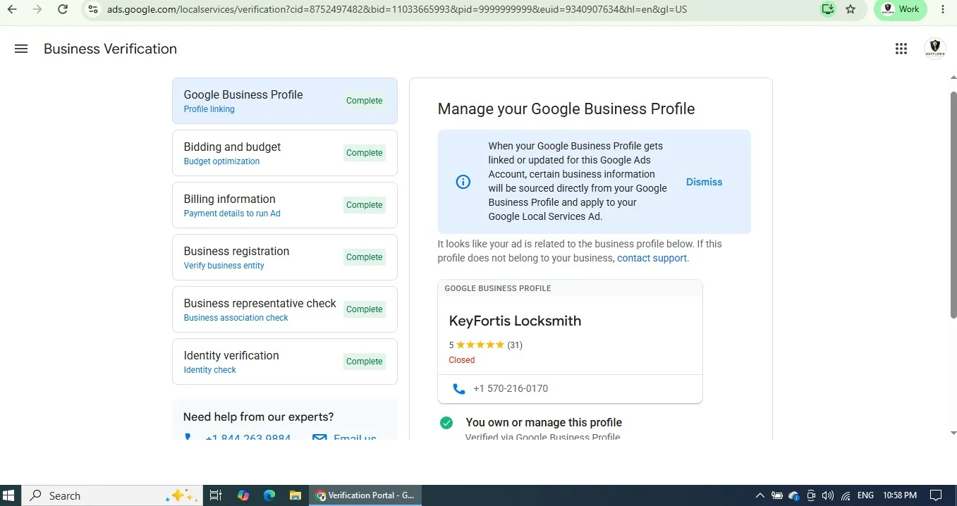Click Complete badge for Billing information
The image size is (957, 506).
[x=364, y=205]
